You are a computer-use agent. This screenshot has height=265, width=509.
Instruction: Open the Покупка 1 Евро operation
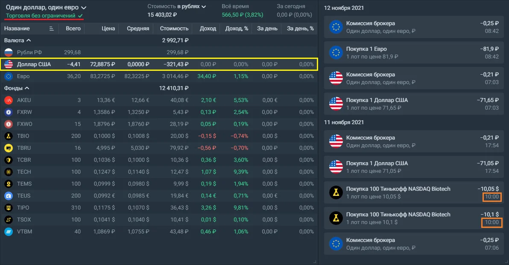[x=413, y=52]
